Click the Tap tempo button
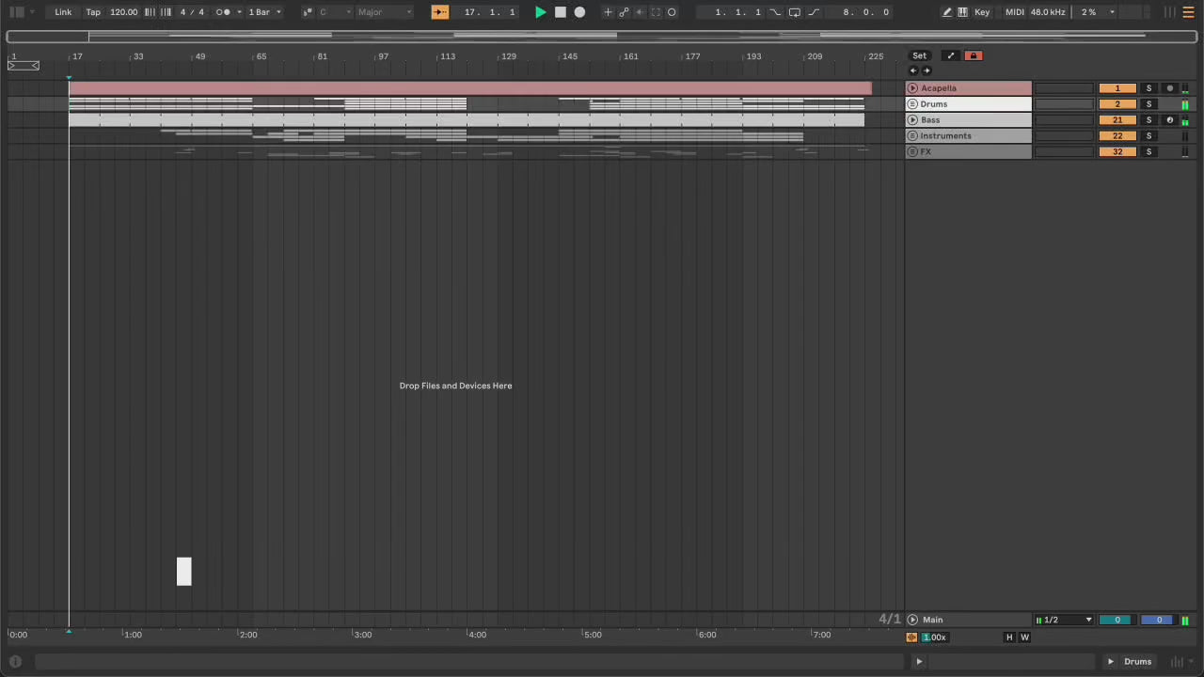 coord(93,12)
